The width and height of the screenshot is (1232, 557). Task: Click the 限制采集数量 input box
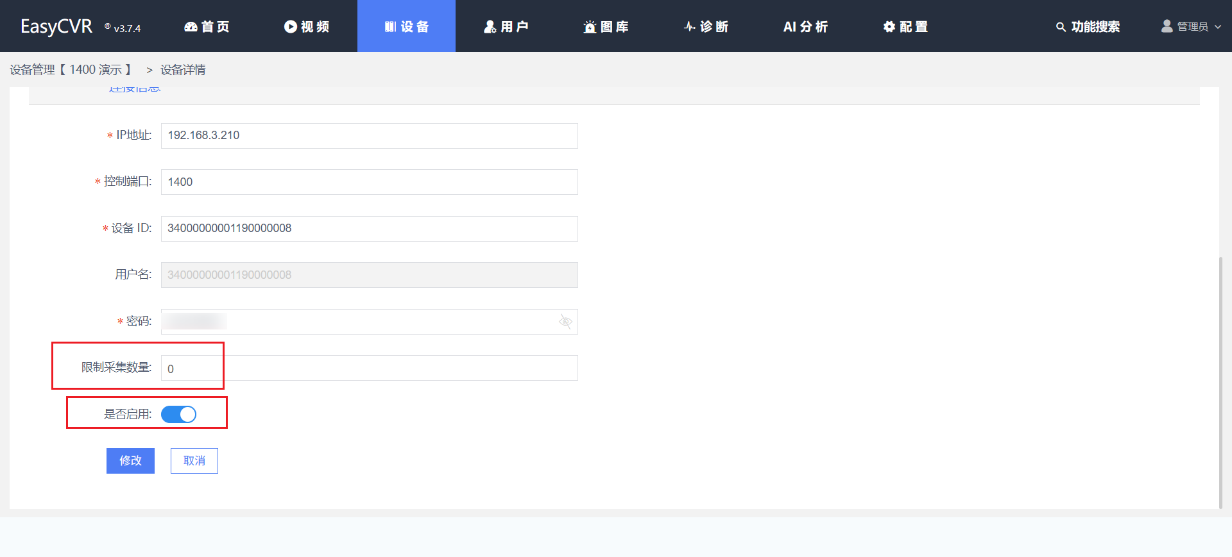click(369, 369)
